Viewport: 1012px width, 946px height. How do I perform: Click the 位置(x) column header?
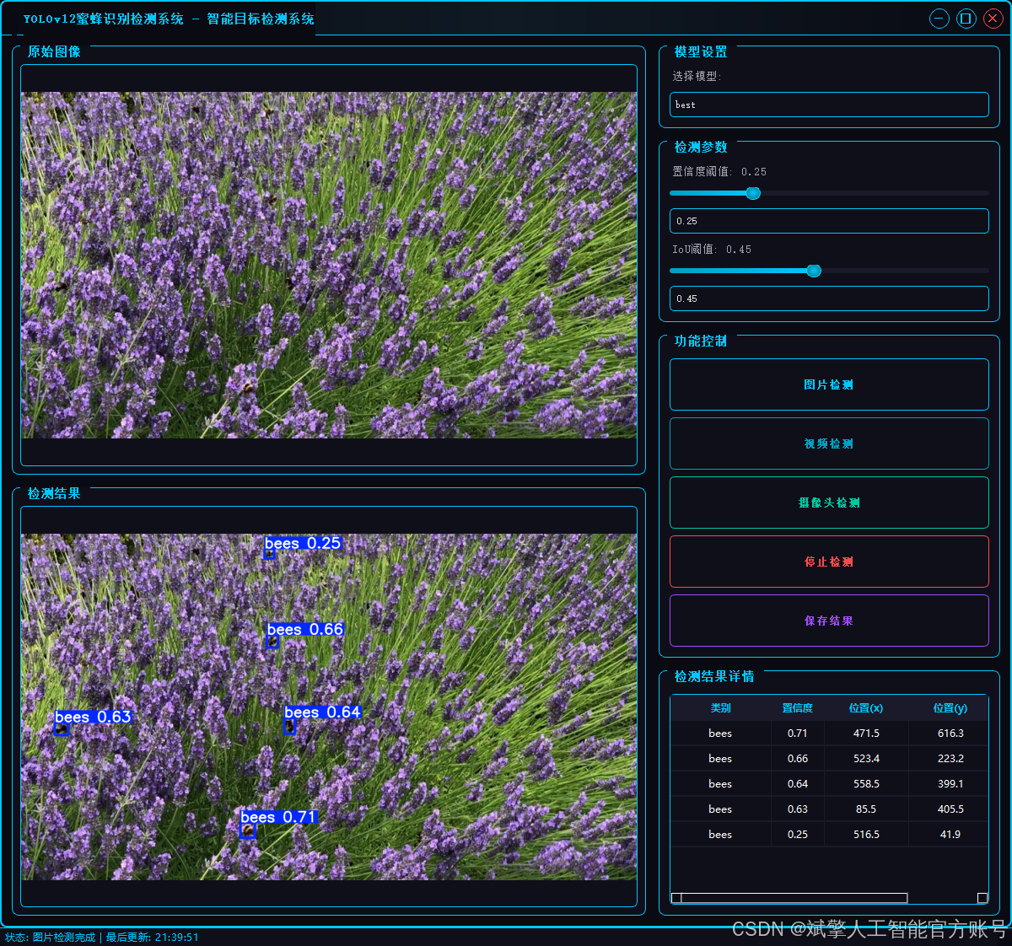(x=866, y=708)
